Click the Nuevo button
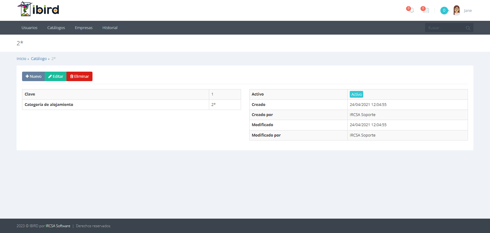490x233 pixels. tap(33, 76)
